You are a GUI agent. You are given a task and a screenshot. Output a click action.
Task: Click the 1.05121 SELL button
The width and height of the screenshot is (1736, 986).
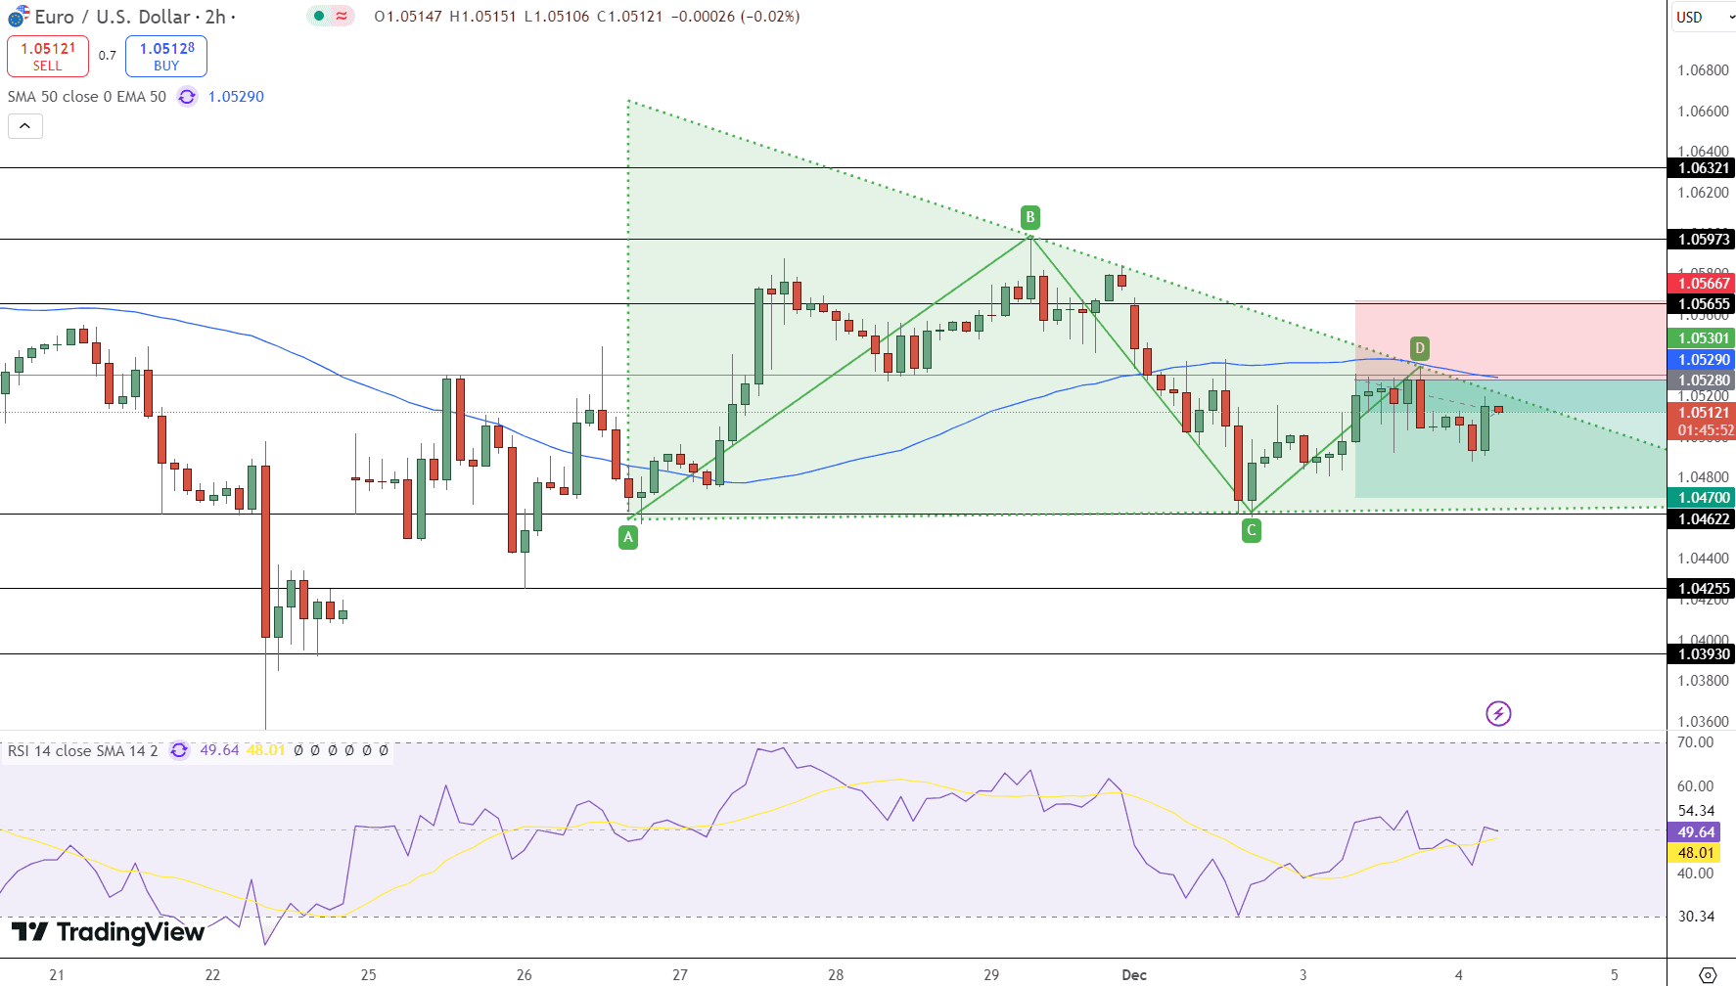click(x=48, y=56)
